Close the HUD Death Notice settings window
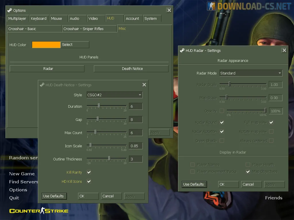294x220 pixels. pyautogui.click(x=144, y=85)
